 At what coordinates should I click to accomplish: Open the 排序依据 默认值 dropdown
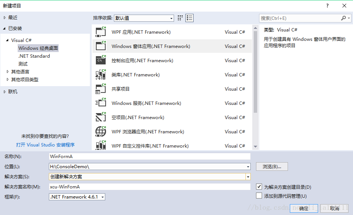(144, 18)
